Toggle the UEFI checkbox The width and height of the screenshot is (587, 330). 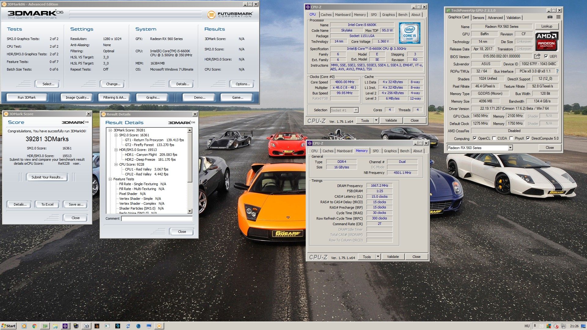546,56
